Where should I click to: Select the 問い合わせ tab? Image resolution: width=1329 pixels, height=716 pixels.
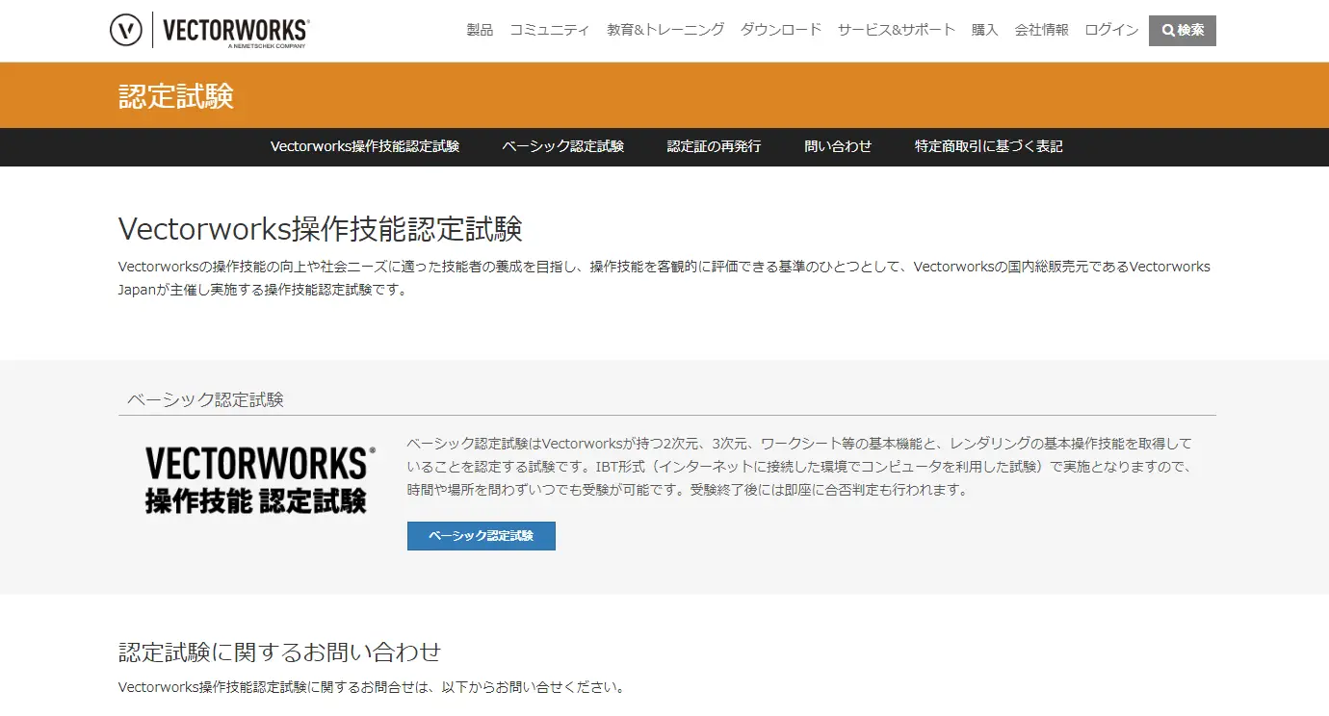tap(838, 146)
